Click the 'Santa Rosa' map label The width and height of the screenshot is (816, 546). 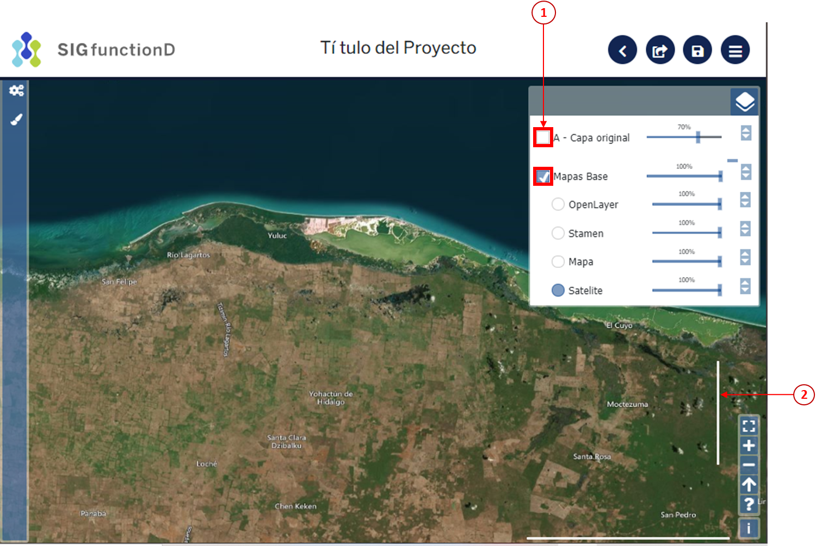pos(592,456)
